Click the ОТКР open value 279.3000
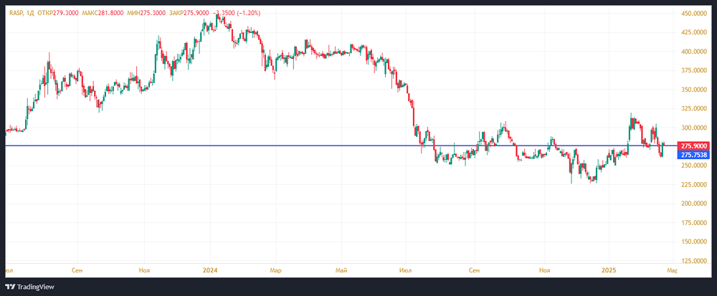The width and height of the screenshot is (717, 296). (x=65, y=13)
